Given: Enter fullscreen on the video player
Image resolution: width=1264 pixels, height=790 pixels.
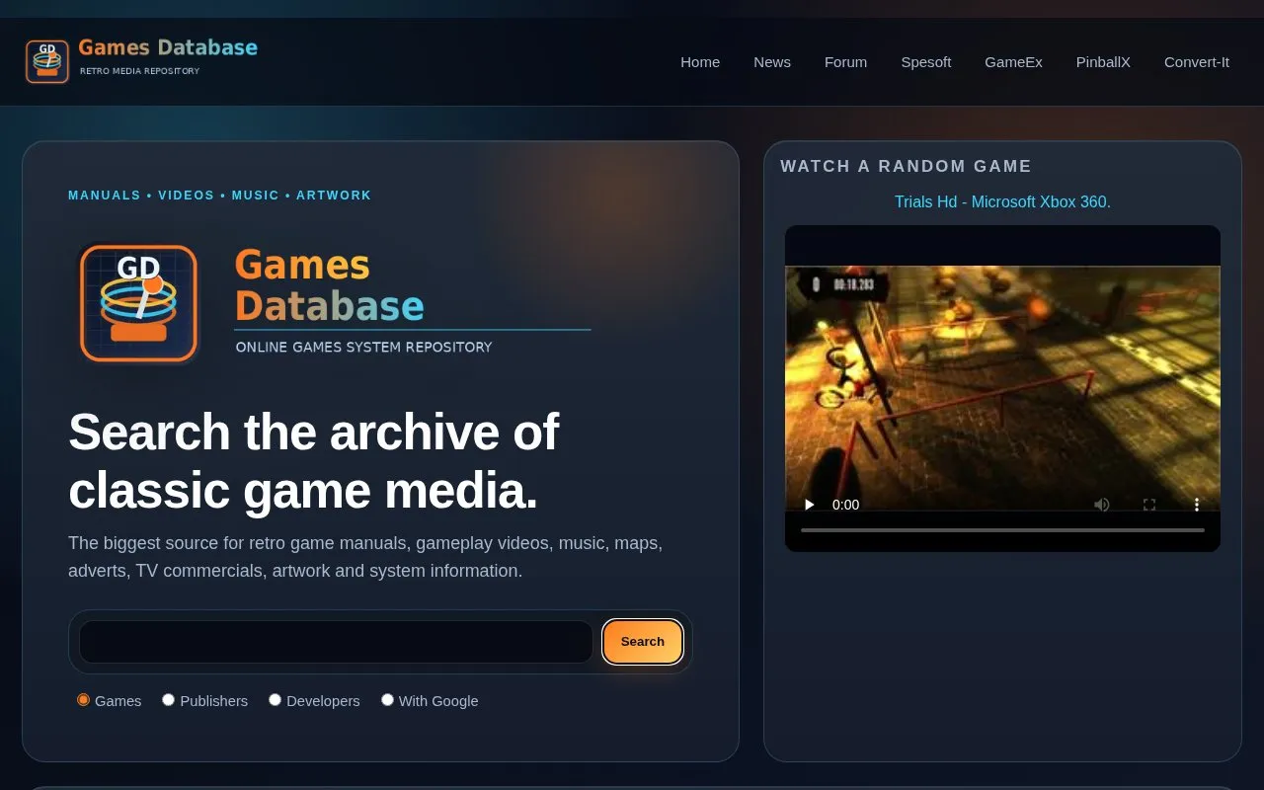Looking at the screenshot, I should pyautogui.click(x=1149, y=505).
